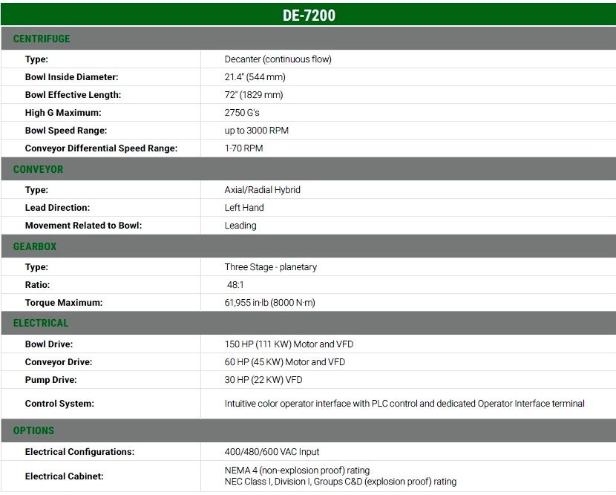Click the 'Left Hand' value
This screenshot has height=495, width=616.
[244, 208]
